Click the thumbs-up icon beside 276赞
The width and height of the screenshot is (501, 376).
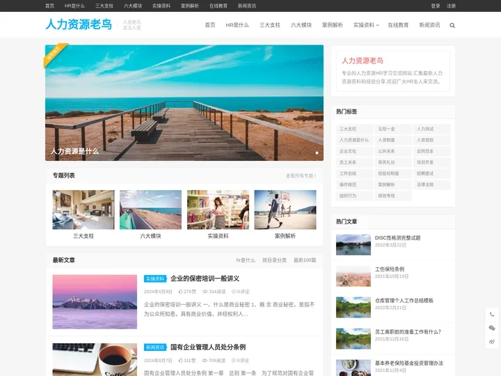(x=180, y=292)
